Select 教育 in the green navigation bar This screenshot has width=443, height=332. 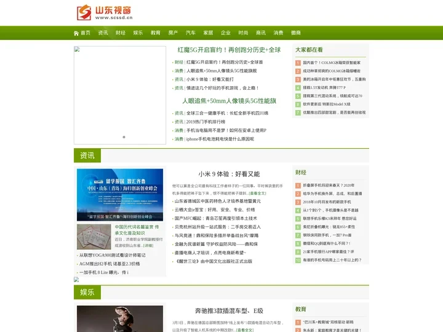pos(156,33)
